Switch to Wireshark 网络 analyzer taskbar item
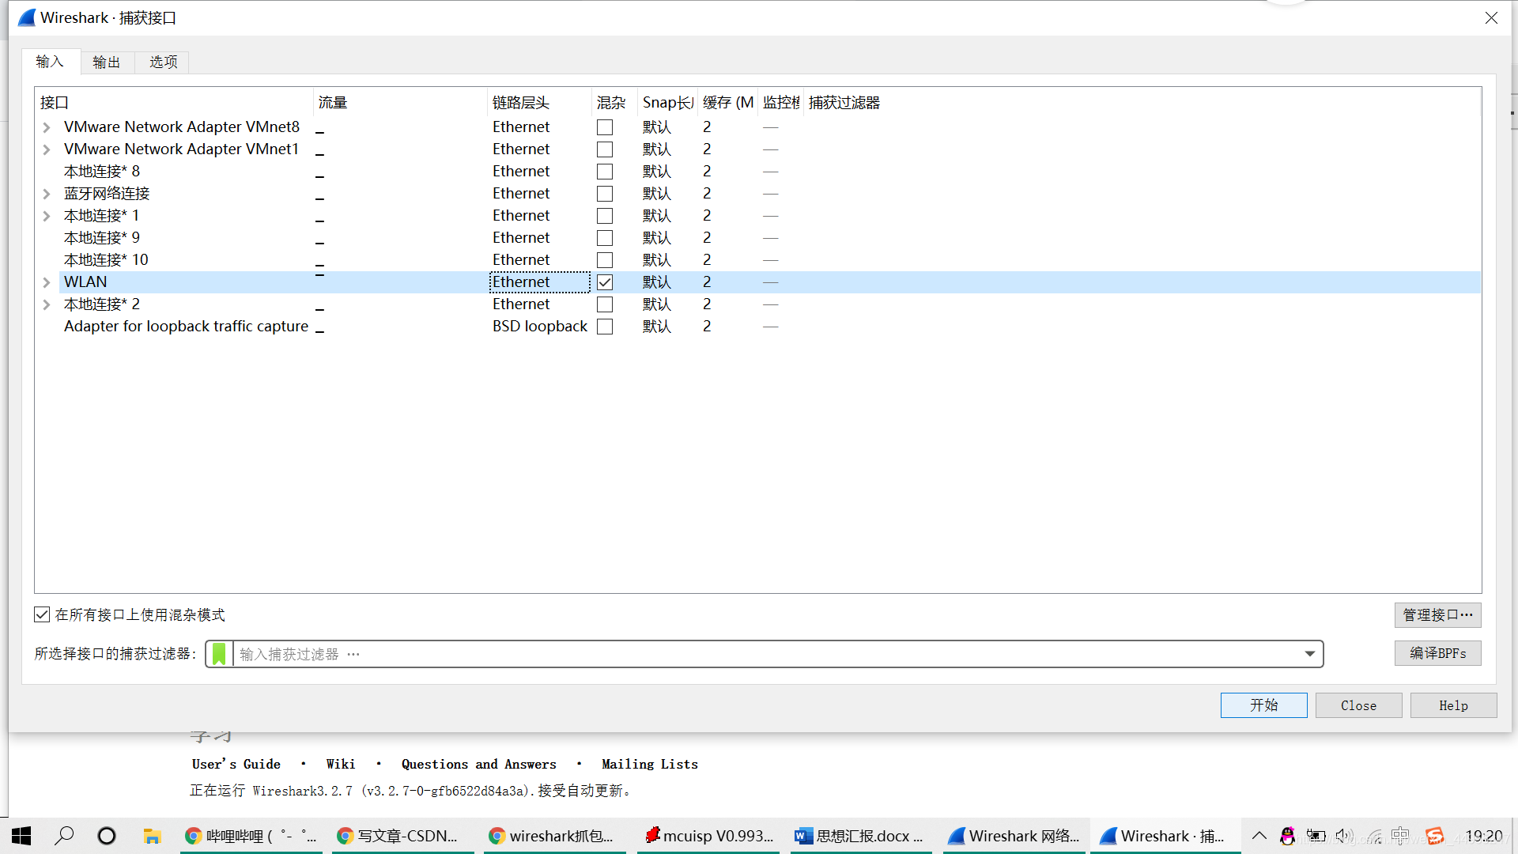Viewport: 1518px width, 854px height. (x=1014, y=836)
